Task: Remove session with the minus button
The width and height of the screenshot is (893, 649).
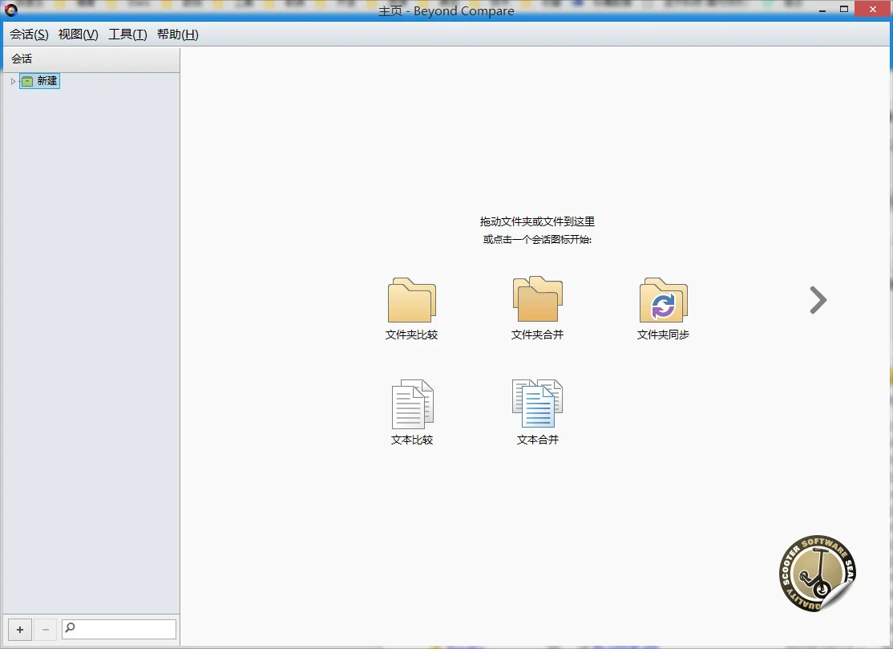Action: [x=46, y=630]
